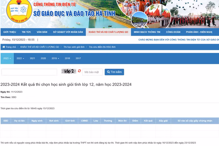This screenshot has height=146, width=219.
Task: Open the VĂN BẢN menu
Action: pos(42,32)
